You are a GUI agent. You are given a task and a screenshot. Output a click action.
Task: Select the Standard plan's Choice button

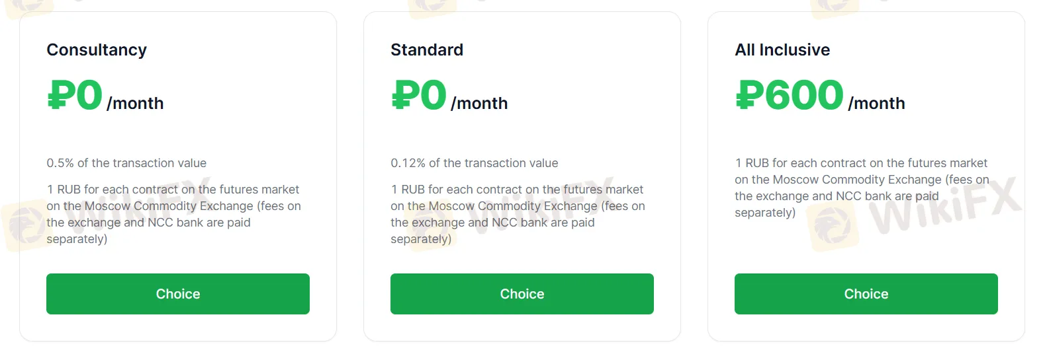tap(522, 294)
